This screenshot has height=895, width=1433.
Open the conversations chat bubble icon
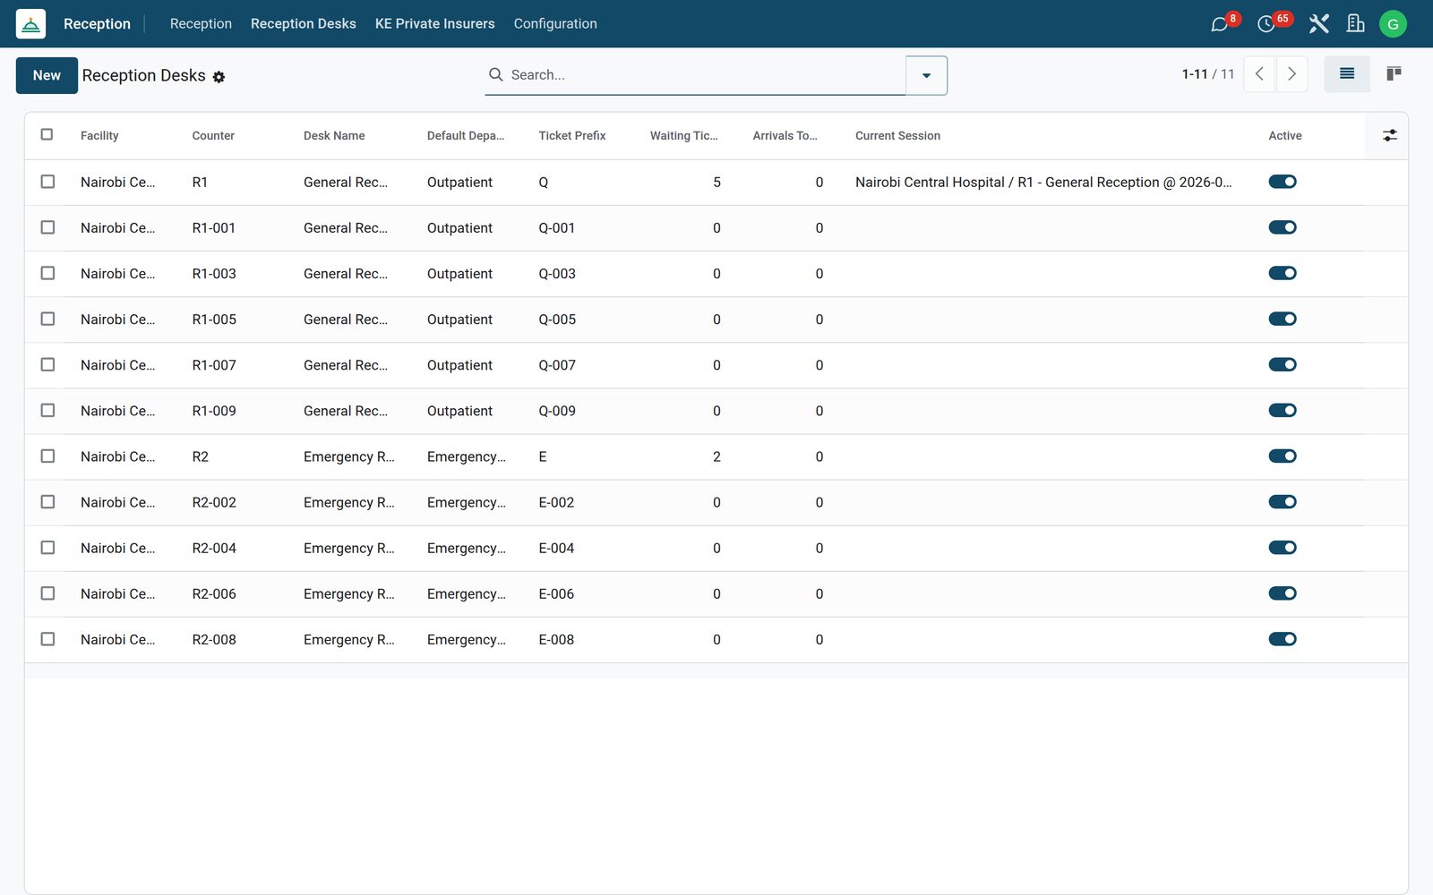(1219, 24)
